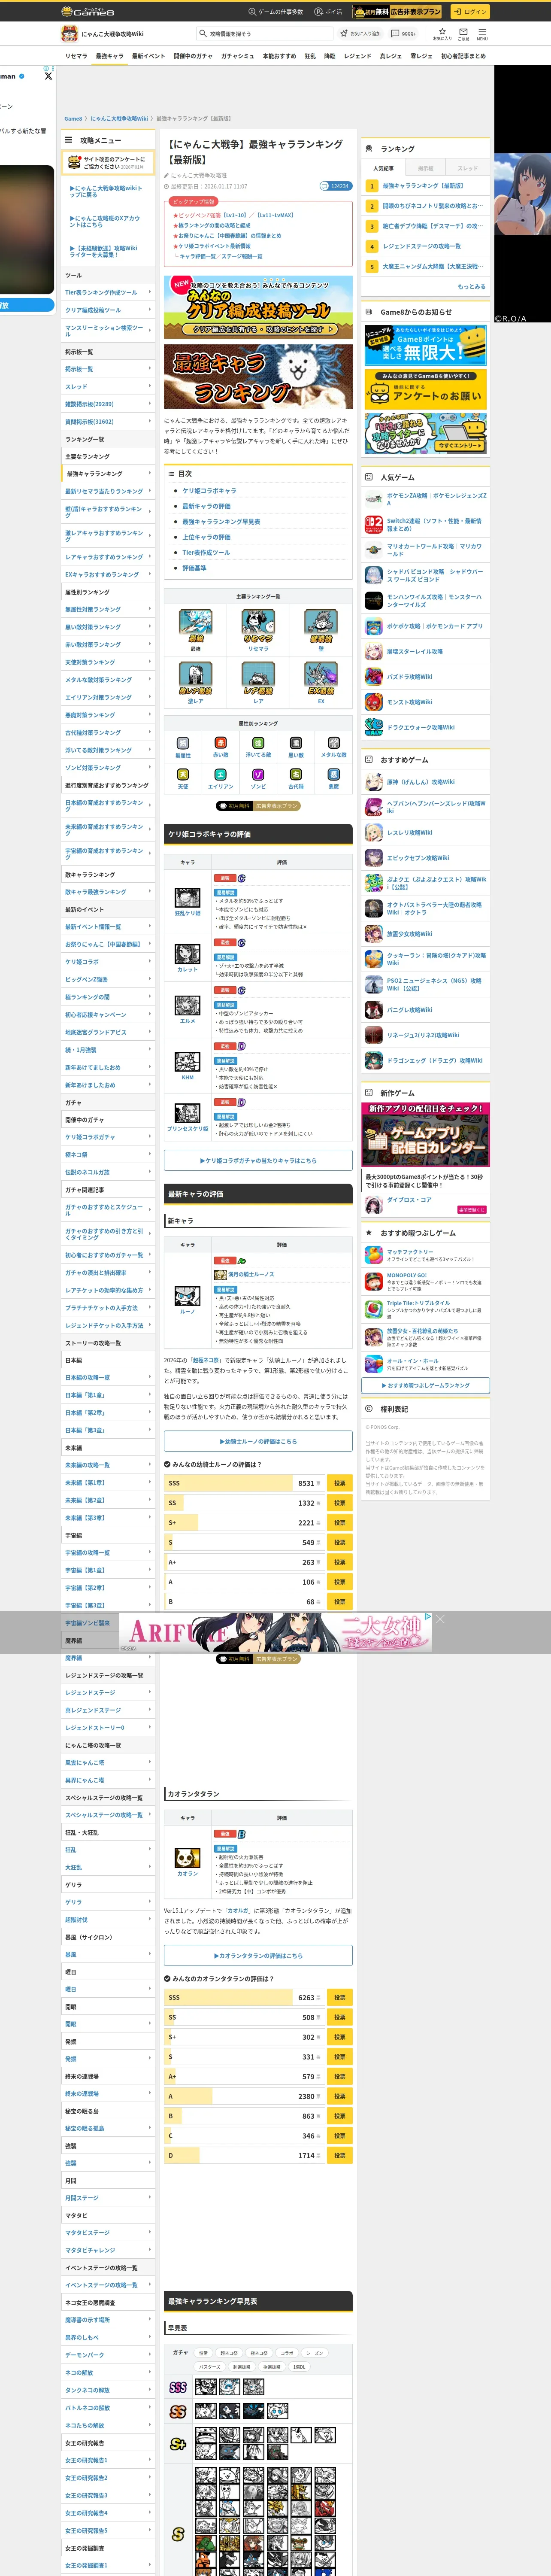Viewport: 551px width, 2576px height.
Task: Expand 最強キャラランキング sidebar entry
Action: pyautogui.click(x=108, y=474)
